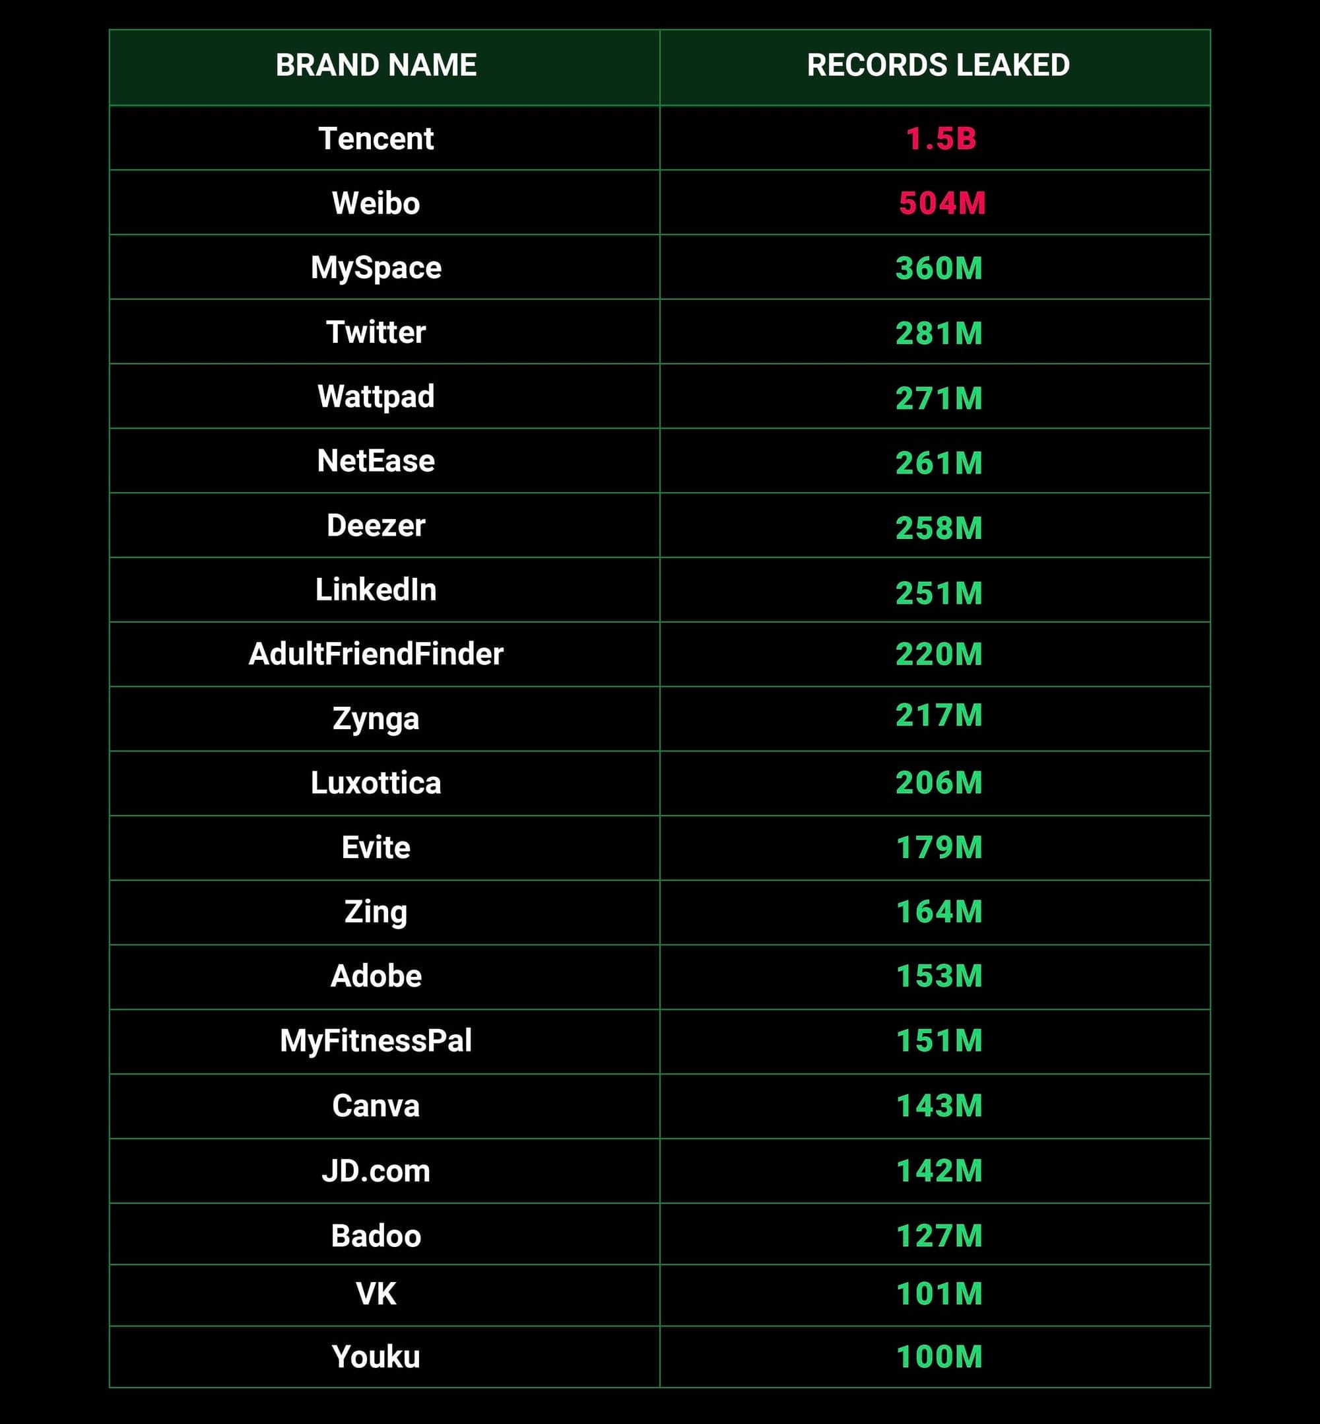Click the Evite brand name
The height and width of the screenshot is (1424, 1320).
point(376,848)
